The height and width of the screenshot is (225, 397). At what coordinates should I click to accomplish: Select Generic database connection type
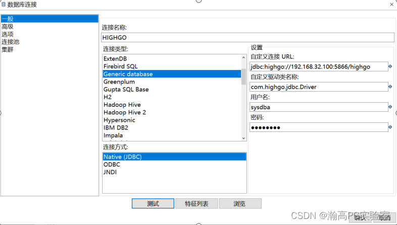click(x=172, y=74)
